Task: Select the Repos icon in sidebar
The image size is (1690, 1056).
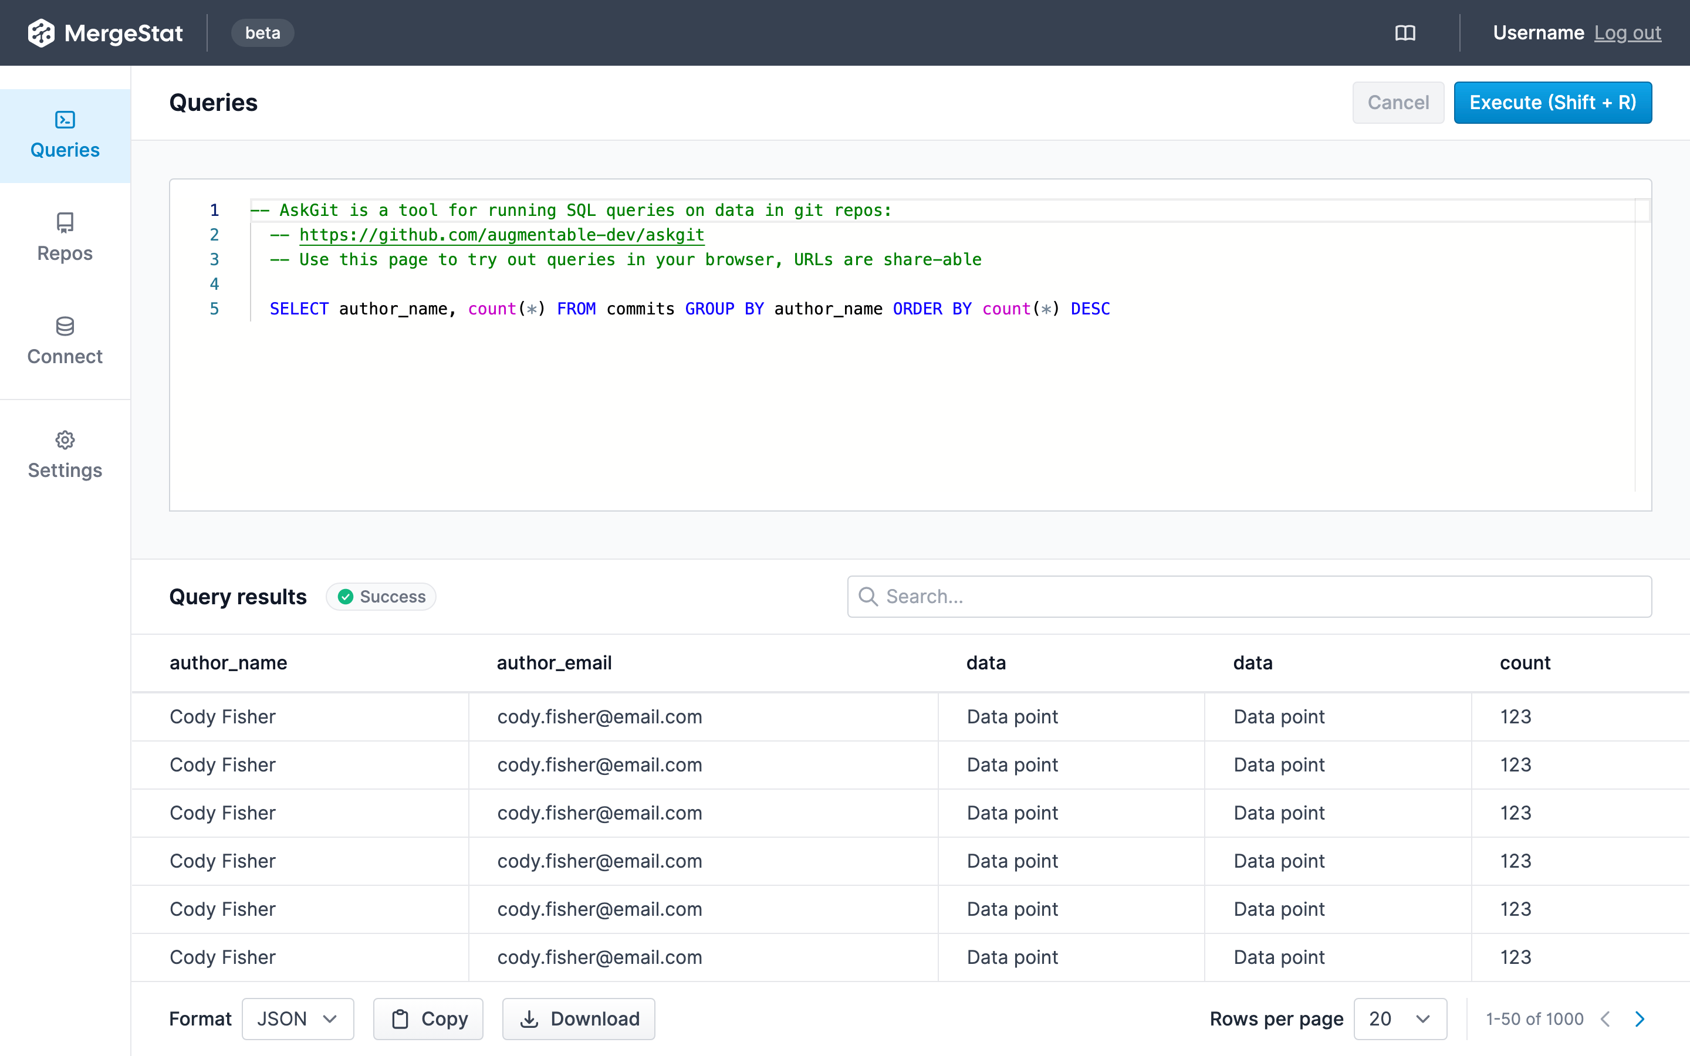Action: pos(64,223)
